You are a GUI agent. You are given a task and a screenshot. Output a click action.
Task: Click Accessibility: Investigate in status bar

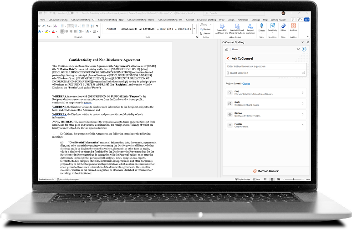coord(68,179)
